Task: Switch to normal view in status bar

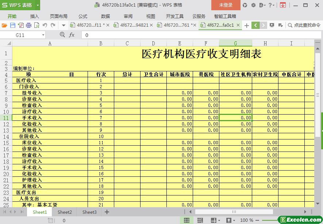Action: 187,220
